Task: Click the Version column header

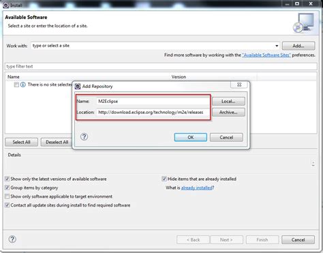Action: [x=214, y=77]
